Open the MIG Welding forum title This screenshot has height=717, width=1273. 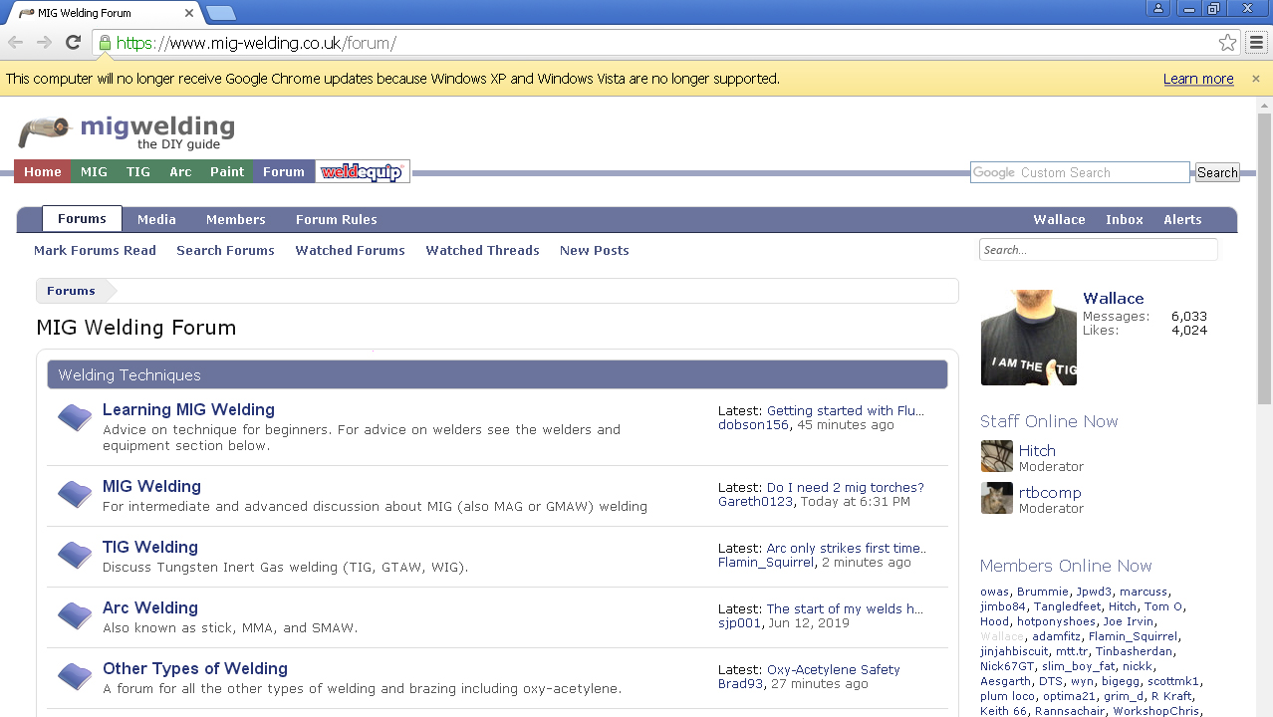[151, 486]
